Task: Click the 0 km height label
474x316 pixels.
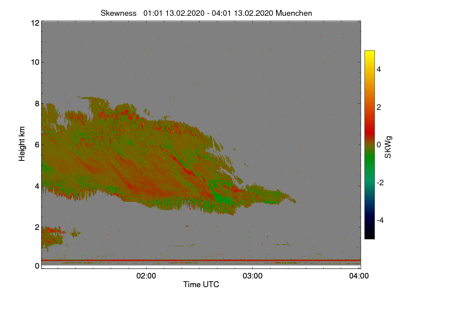Action: [37, 266]
